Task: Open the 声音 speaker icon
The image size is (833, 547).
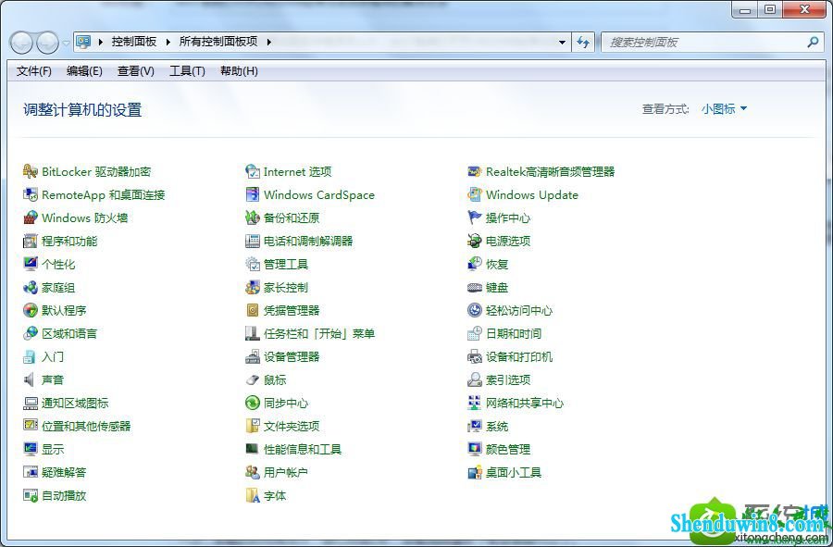Action: [31, 379]
